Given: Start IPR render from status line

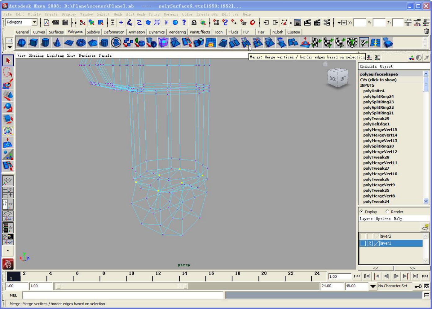Looking at the screenshot, I should pyautogui.click(x=317, y=22).
